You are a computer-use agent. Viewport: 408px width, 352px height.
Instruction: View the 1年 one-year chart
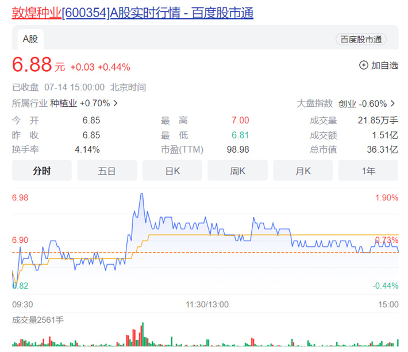click(x=368, y=171)
